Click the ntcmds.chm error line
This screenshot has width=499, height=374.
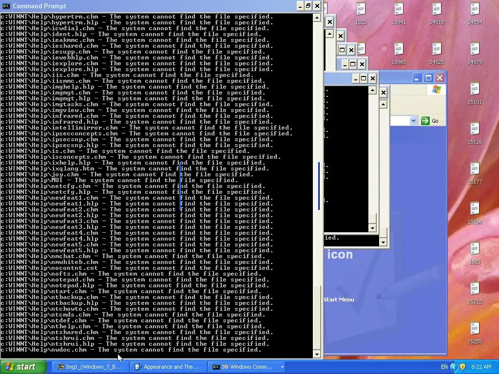point(133,315)
